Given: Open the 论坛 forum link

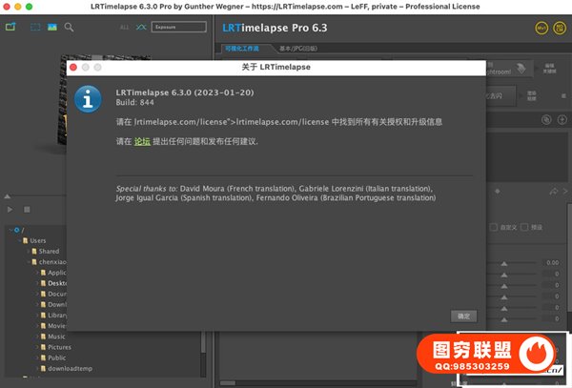Looking at the screenshot, I should (x=142, y=141).
